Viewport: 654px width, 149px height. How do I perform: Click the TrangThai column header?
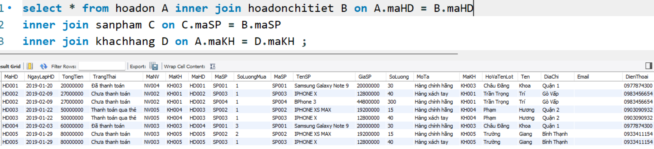pos(105,76)
